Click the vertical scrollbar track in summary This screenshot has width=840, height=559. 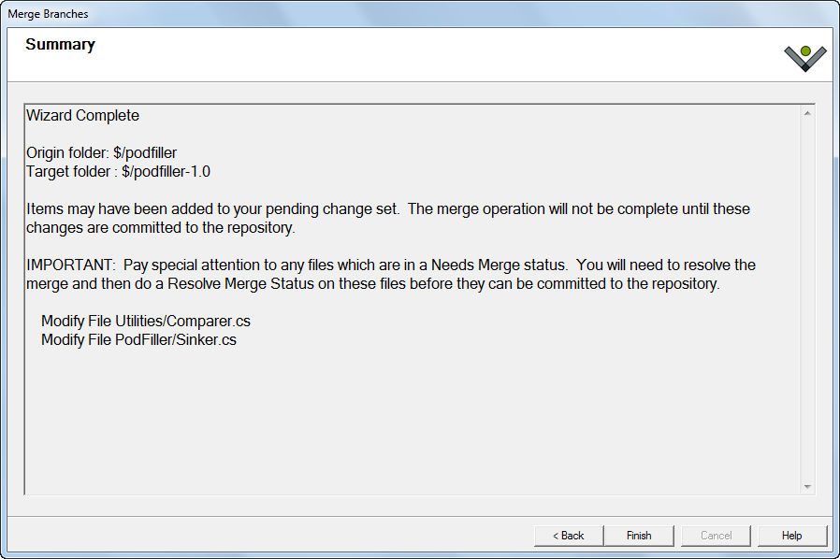click(807, 299)
